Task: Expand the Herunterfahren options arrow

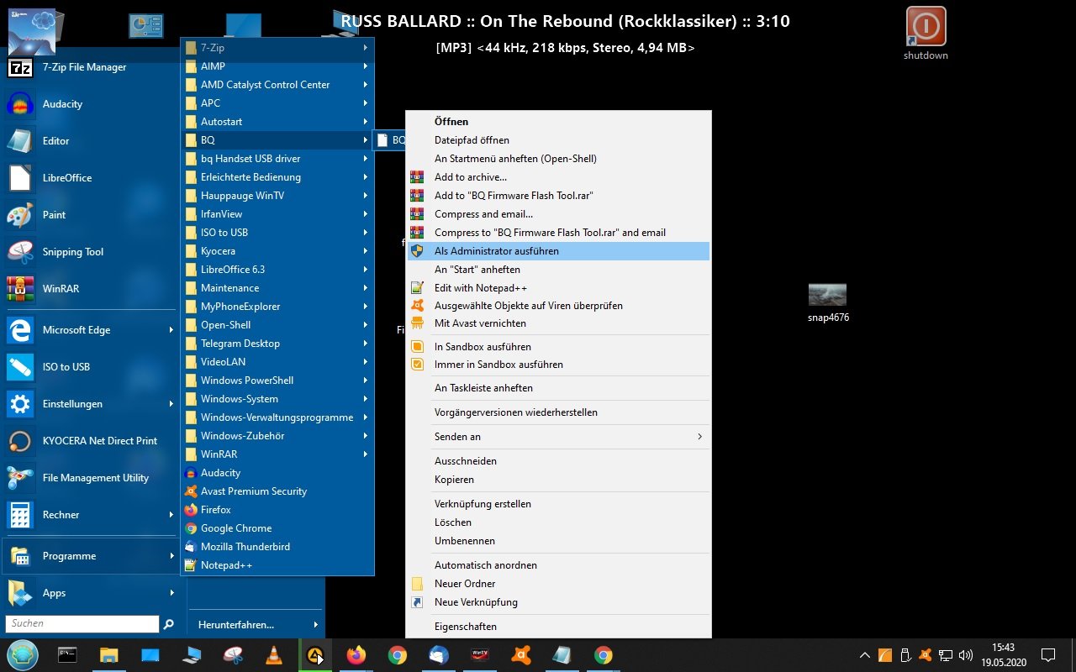Action: pyautogui.click(x=316, y=625)
